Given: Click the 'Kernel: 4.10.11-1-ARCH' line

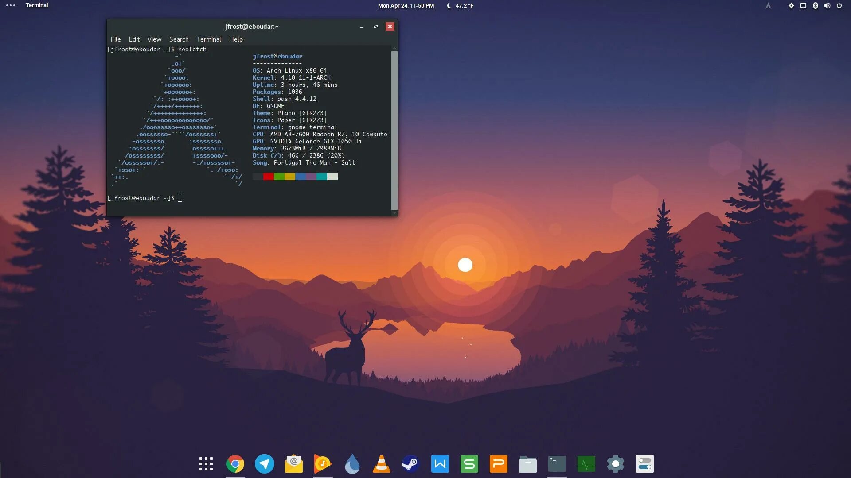Looking at the screenshot, I should (292, 77).
